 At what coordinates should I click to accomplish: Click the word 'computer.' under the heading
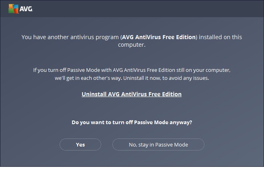[132, 45]
